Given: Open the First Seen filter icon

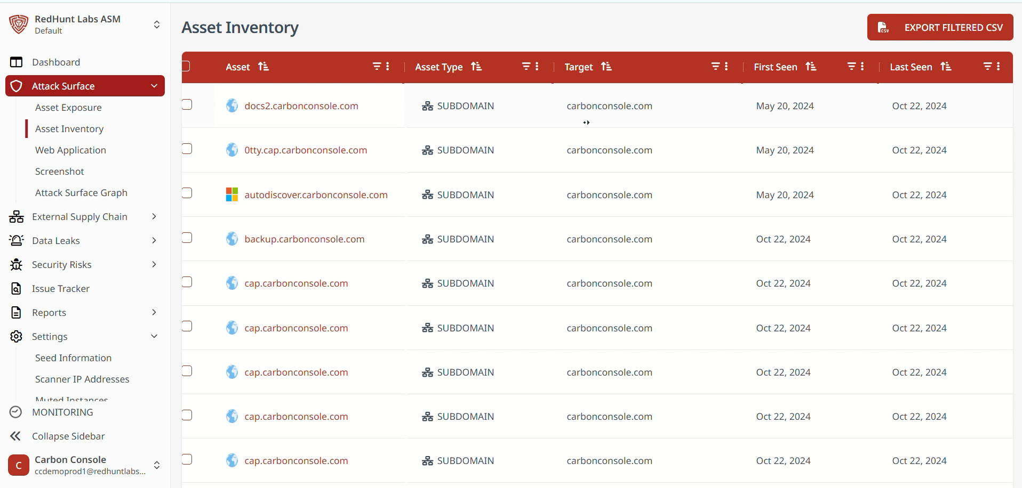Looking at the screenshot, I should [852, 67].
